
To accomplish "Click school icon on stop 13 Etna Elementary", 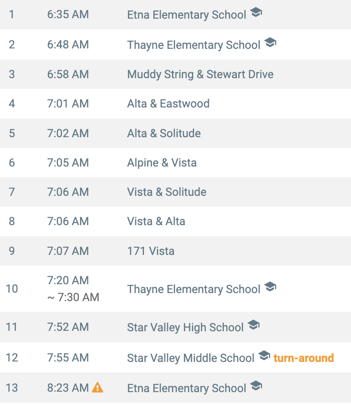I will click(256, 385).
